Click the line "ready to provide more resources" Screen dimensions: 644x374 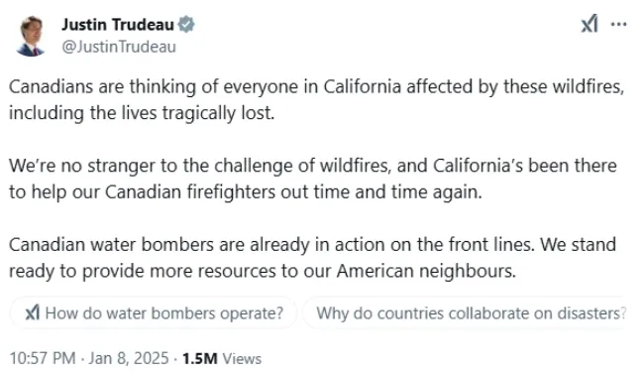263,271
